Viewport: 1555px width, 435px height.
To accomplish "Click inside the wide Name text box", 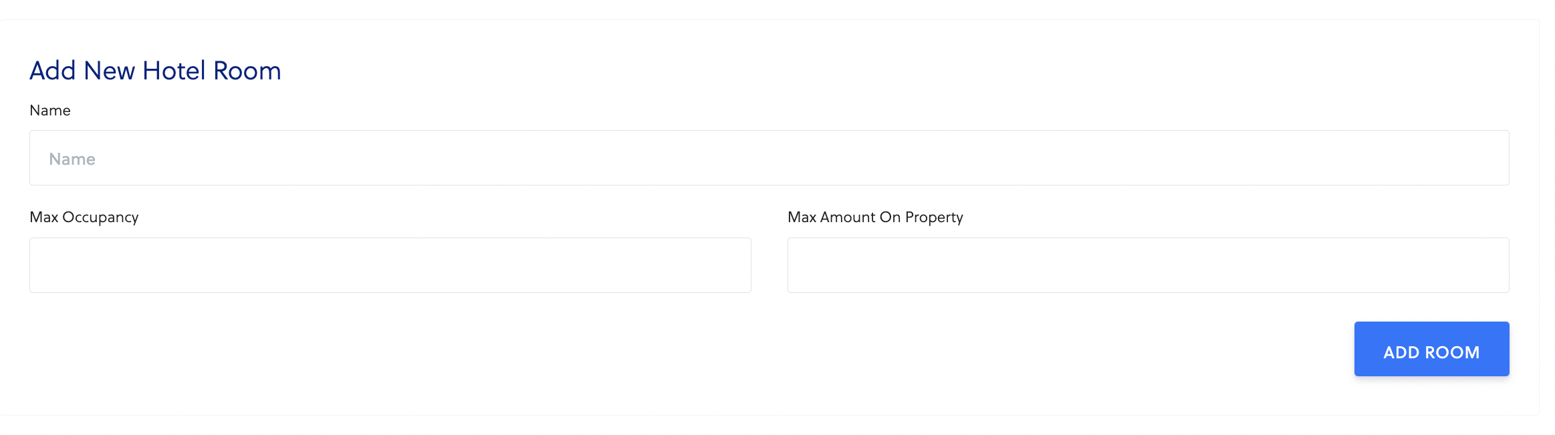I will [x=769, y=158].
